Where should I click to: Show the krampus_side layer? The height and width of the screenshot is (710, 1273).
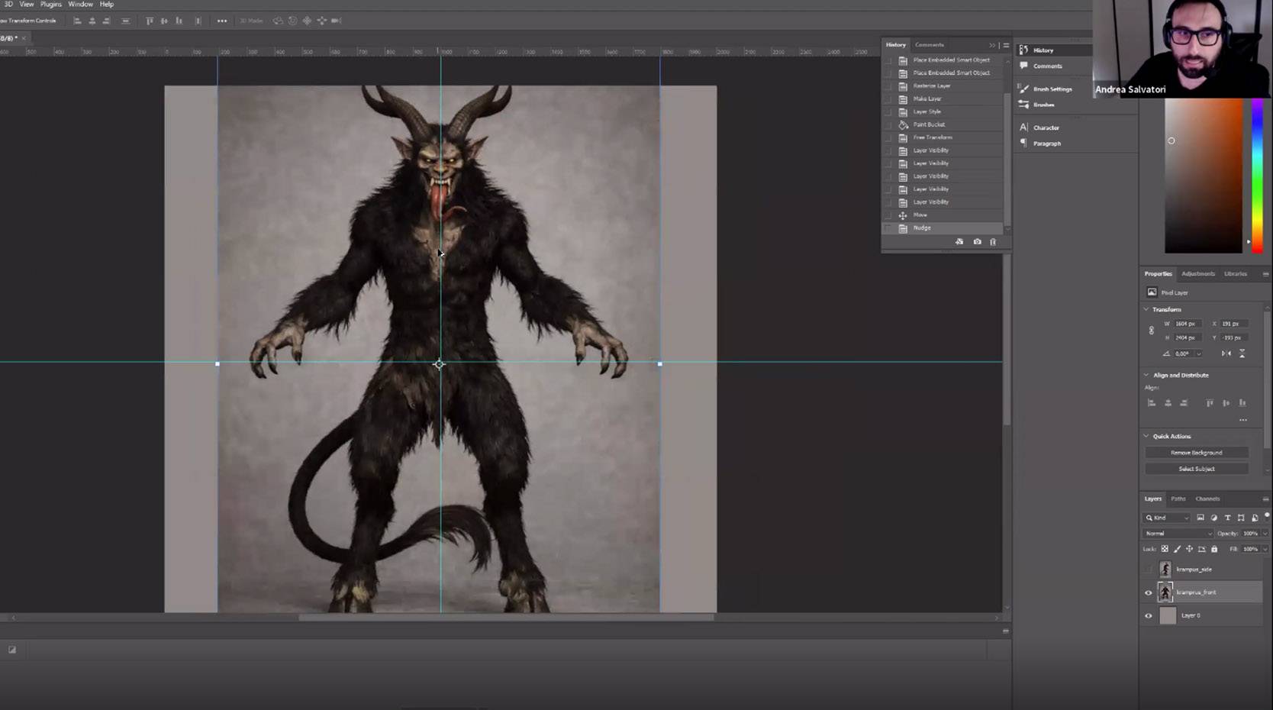(x=1149, y=570)
